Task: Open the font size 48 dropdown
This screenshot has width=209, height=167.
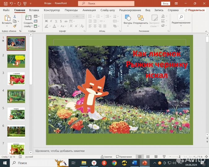Action: (x=83, y=16)
